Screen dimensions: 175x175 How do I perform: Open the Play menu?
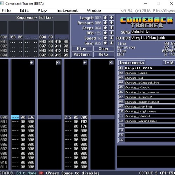[x=42, y=10]
